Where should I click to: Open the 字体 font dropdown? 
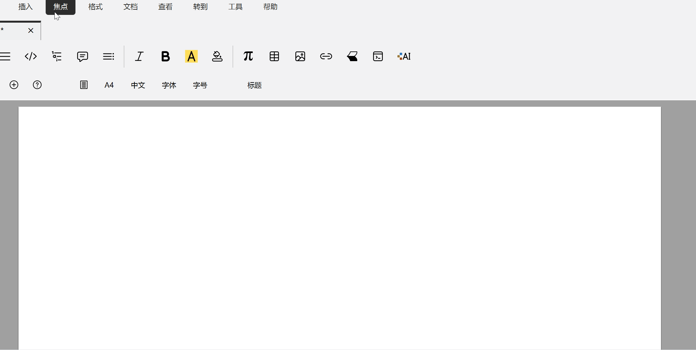click(x=169, y=85)
